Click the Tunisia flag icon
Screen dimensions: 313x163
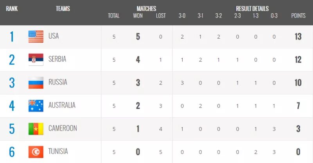[x=36, y=152]
